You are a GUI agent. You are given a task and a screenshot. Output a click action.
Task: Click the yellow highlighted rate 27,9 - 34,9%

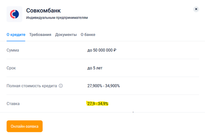[98, 104]
